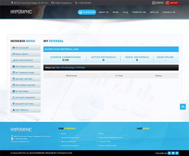189x156 pixels.
Task: Open Profile from the top bar
Action: coord(158,3)
